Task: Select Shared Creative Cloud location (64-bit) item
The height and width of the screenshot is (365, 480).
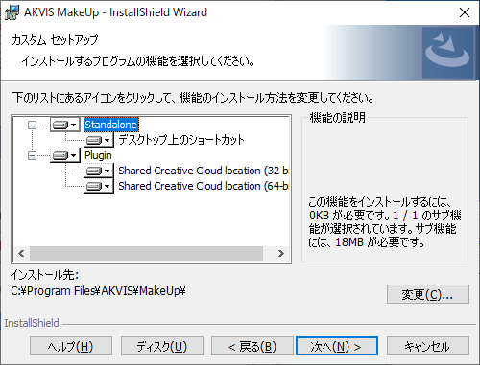Action: [203, 186]
